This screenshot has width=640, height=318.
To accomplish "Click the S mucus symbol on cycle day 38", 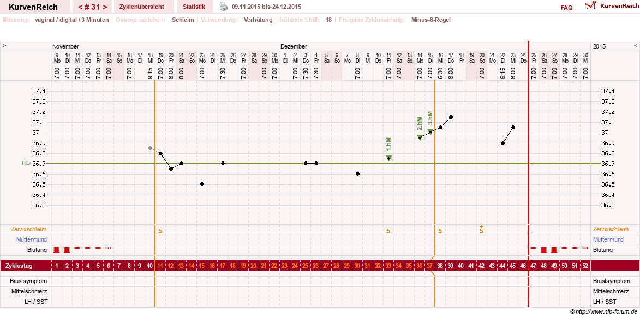I will (x=440, y=231).
